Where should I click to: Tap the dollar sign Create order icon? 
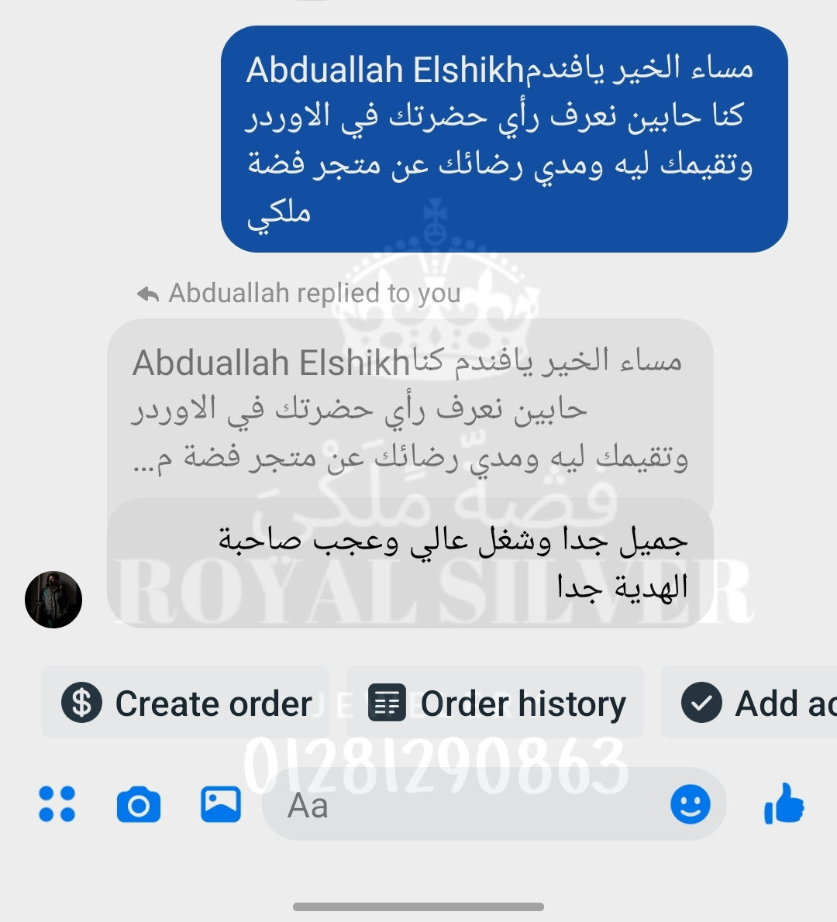(81, 703)
